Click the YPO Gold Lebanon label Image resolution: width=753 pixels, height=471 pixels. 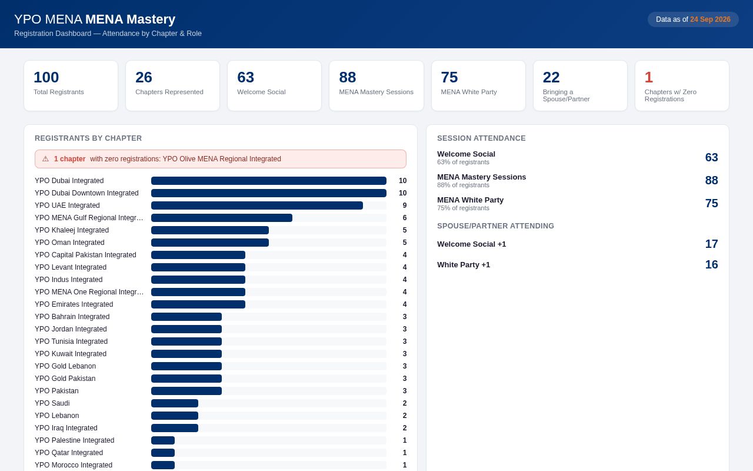pyautogui.click(x=65, y=366)
